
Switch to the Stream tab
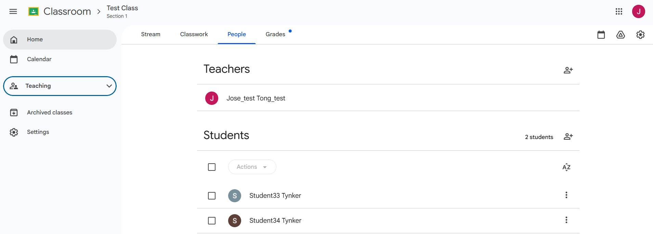click(151, 34)
